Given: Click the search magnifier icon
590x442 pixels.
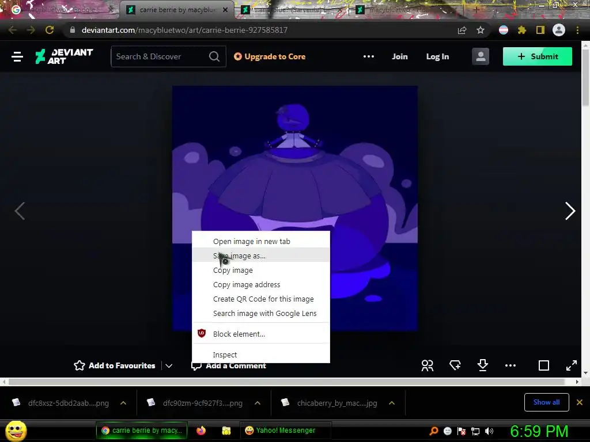Looking at the screenshot, I should click(x=214, y=56).
